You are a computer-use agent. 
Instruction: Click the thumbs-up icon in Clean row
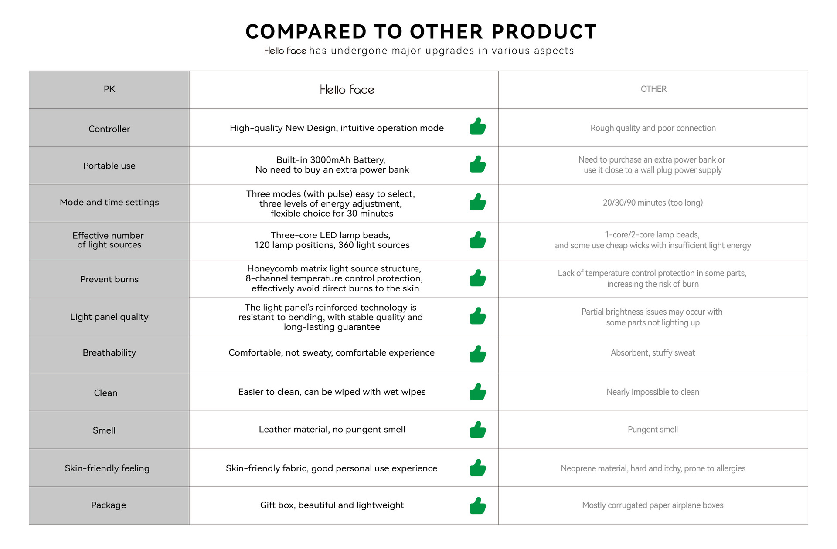click(x=478, y=392)
